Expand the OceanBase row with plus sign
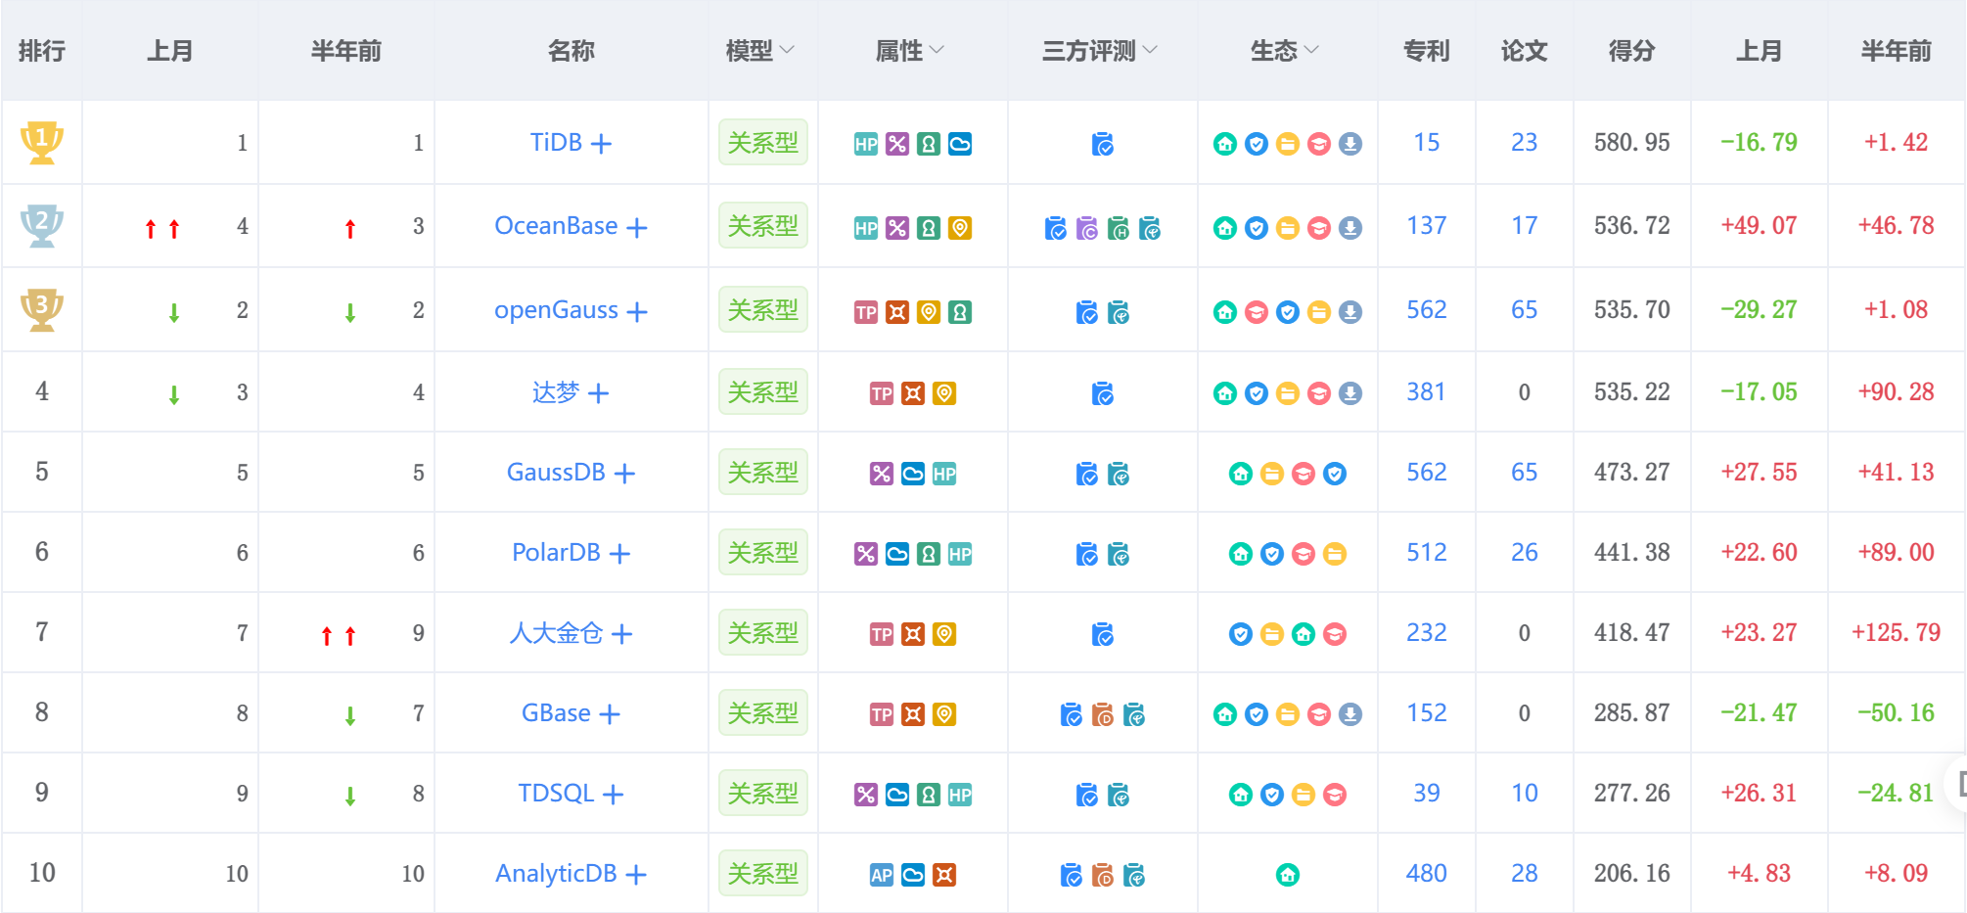Screen dimensions: 1967x913 (x=637, y=228)
